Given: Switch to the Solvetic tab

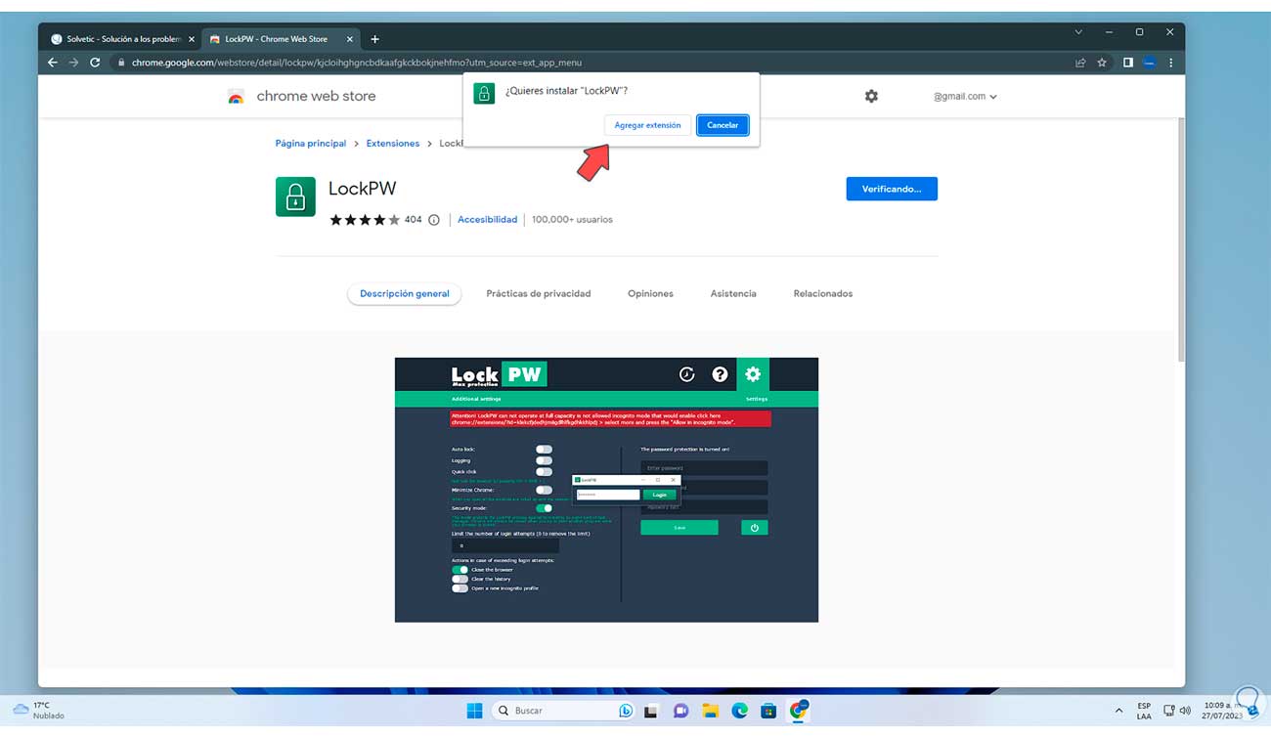Looking at the screenshot, I should (x=122, y=39).
